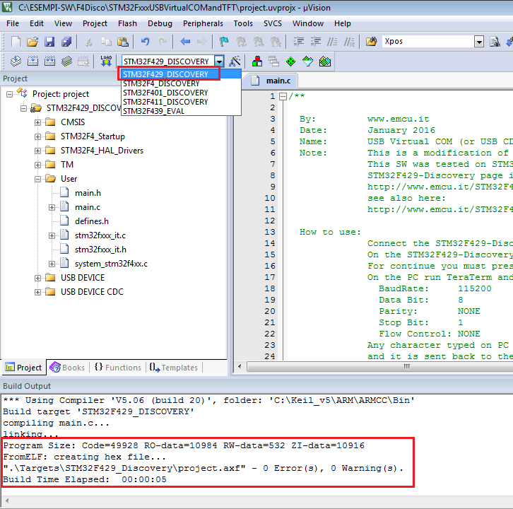Open Manage Project Items colored blocks icon
The image size is (513, 509).
click(x=257, y=62)
